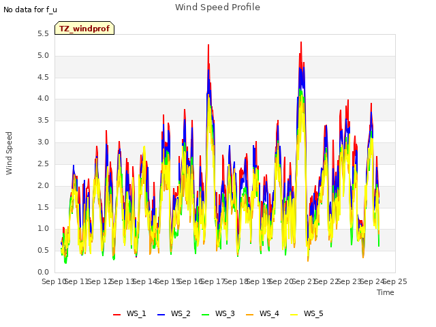Click the green WS_3 legend swatch
The image size is (436, 327).
pos(205,315)
